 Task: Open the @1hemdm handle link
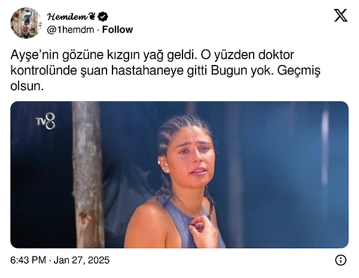click(71, 30)
